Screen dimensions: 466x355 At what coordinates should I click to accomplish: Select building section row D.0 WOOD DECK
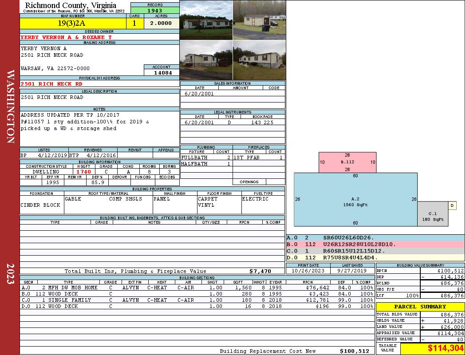point(197,306)
